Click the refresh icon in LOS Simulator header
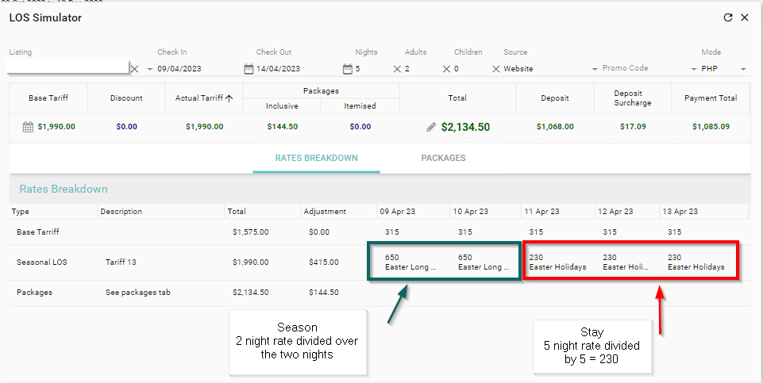The height and width of the screenshot is (383, 763). 728,17
